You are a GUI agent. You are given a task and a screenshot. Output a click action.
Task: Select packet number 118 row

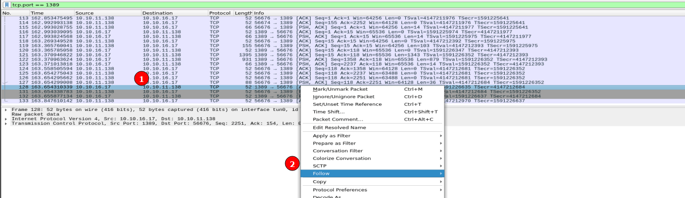pyautogui.click(x=342, y=41)
